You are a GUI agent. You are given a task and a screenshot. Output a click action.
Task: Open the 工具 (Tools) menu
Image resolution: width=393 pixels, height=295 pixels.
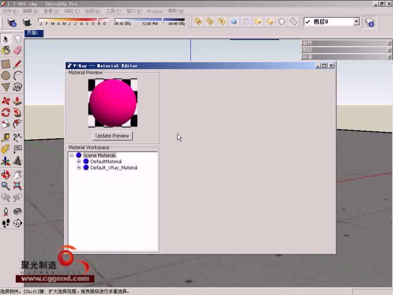point(114,11)
